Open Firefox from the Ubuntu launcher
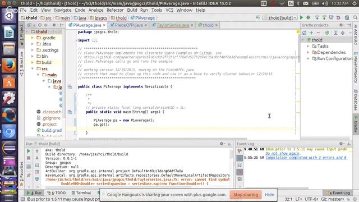The height and width of the screenshot is (202, 359). coord(9,66)
